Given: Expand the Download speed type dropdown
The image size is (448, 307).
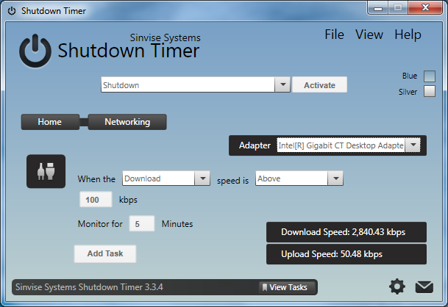Looking at the screenshot, I should (202, 178).
